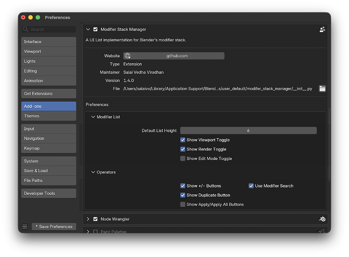Expand the Paint Palettes add-on row

coord(88,231)
